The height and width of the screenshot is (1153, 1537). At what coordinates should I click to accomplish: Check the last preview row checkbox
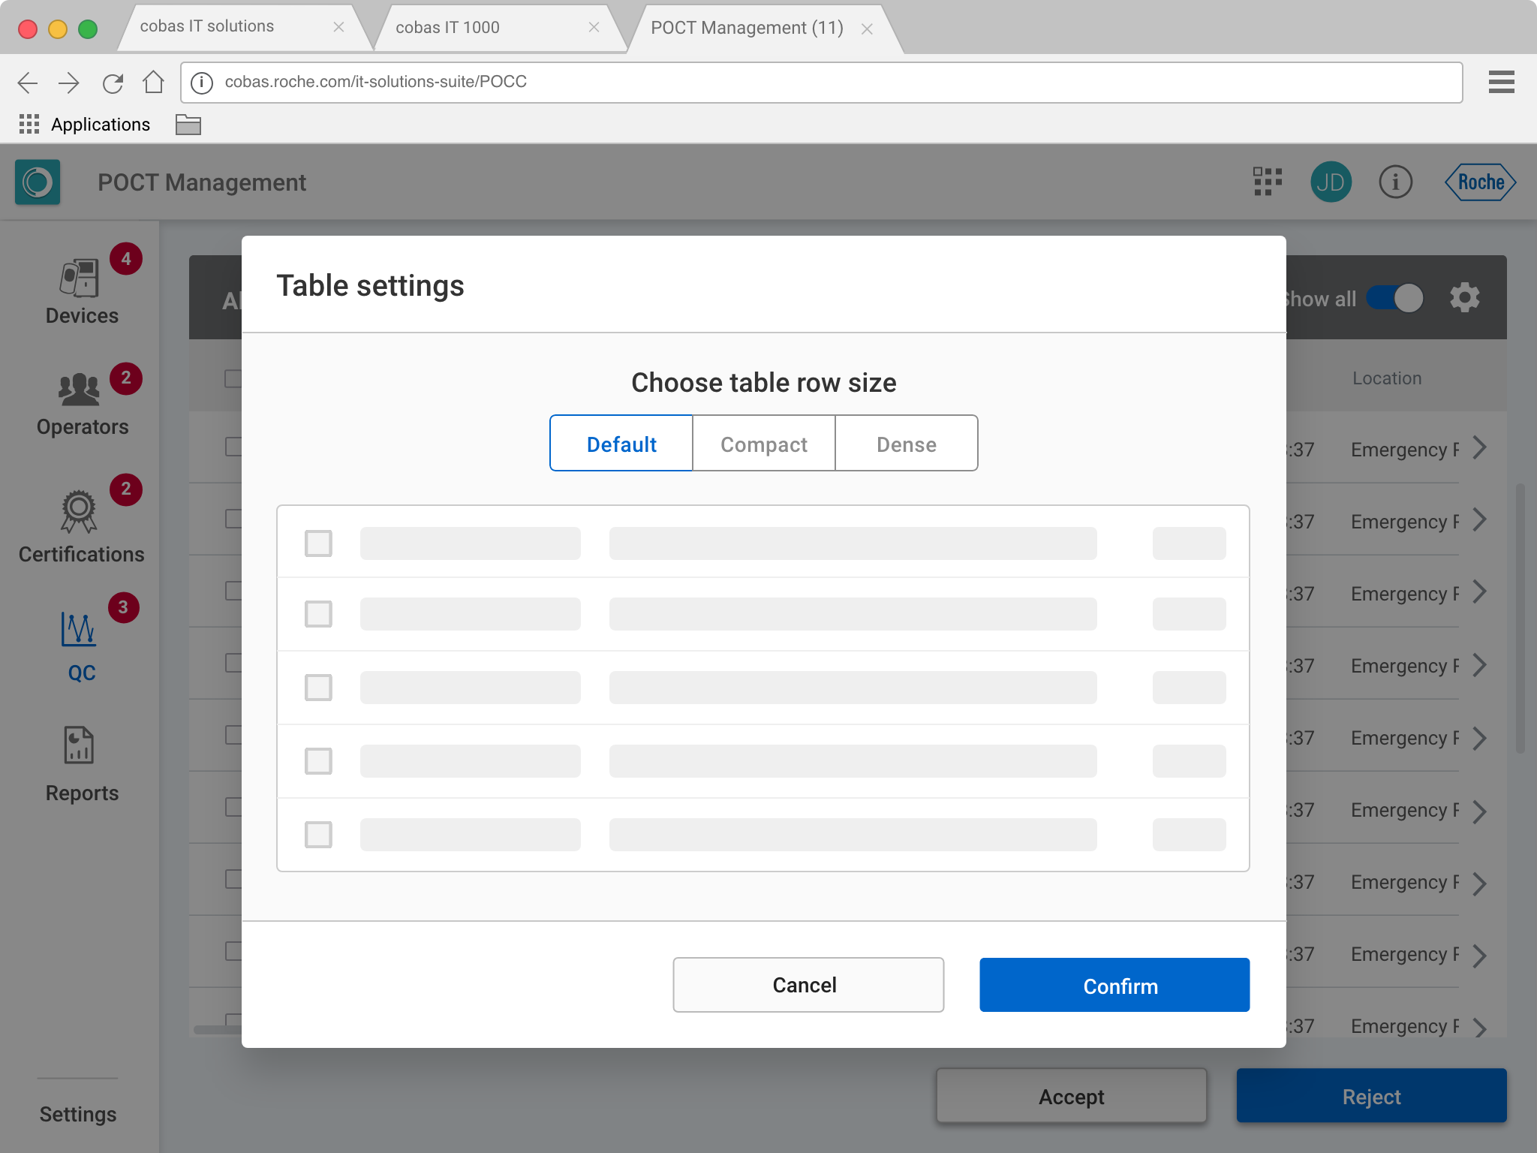click(x=318, y=835)
